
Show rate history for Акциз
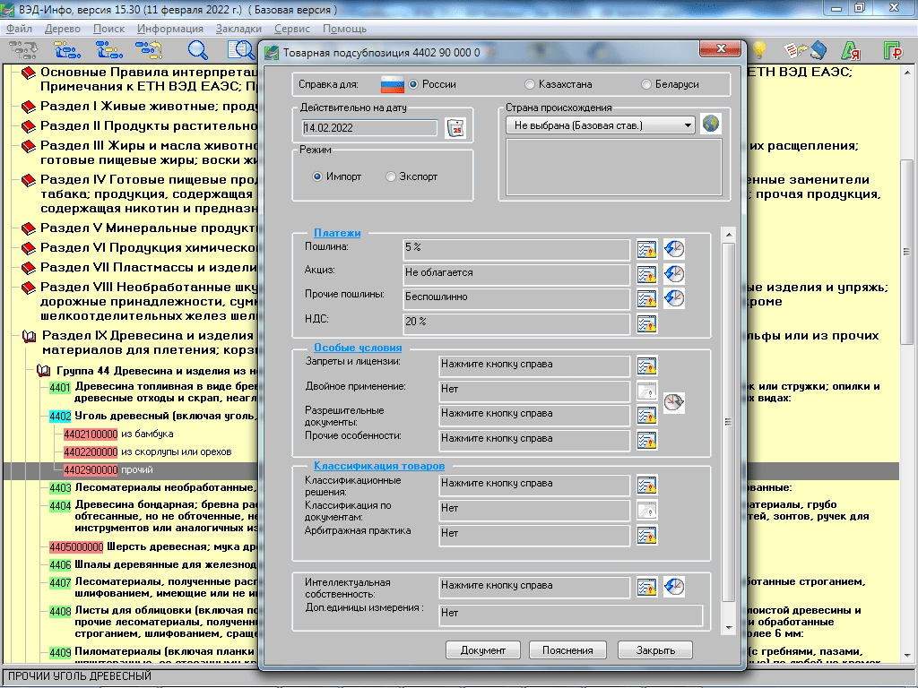tap(674, 274)
